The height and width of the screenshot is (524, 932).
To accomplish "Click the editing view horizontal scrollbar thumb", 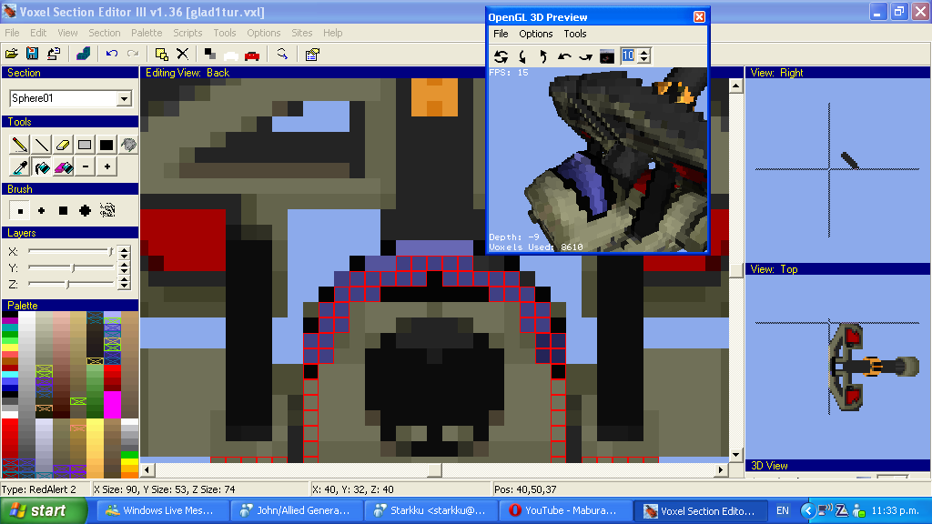I will (x=434, y=470).
